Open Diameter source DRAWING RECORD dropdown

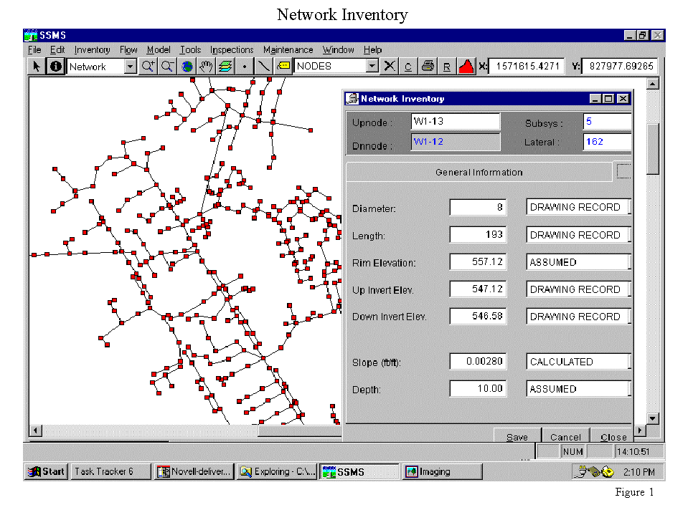[630, 208]
